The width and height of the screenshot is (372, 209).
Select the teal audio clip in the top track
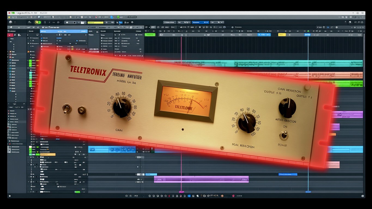[253, 63]
